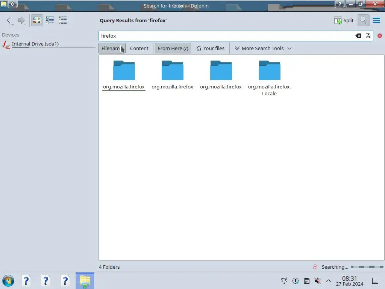Image resolution: width=385 pixels, height=289 pixels.
Task: Switch to Icons view mode
Action: tap(37, 20)
